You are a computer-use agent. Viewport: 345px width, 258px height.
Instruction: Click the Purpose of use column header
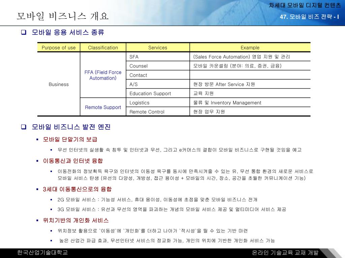pos(59,48)
